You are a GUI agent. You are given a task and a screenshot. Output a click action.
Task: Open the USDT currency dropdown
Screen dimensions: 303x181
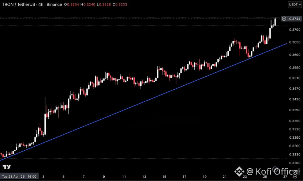coord(295,4)
